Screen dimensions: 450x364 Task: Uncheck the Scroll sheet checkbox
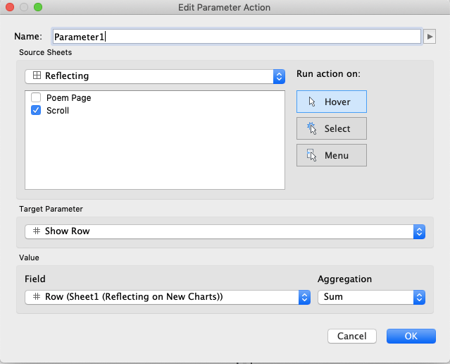(36, 111)
